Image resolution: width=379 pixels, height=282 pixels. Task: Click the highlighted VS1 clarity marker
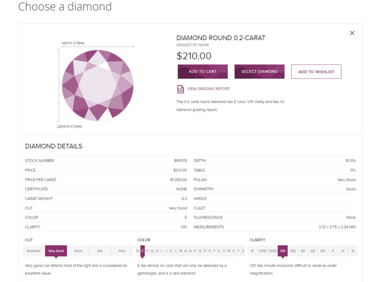[x=283, y=251]
